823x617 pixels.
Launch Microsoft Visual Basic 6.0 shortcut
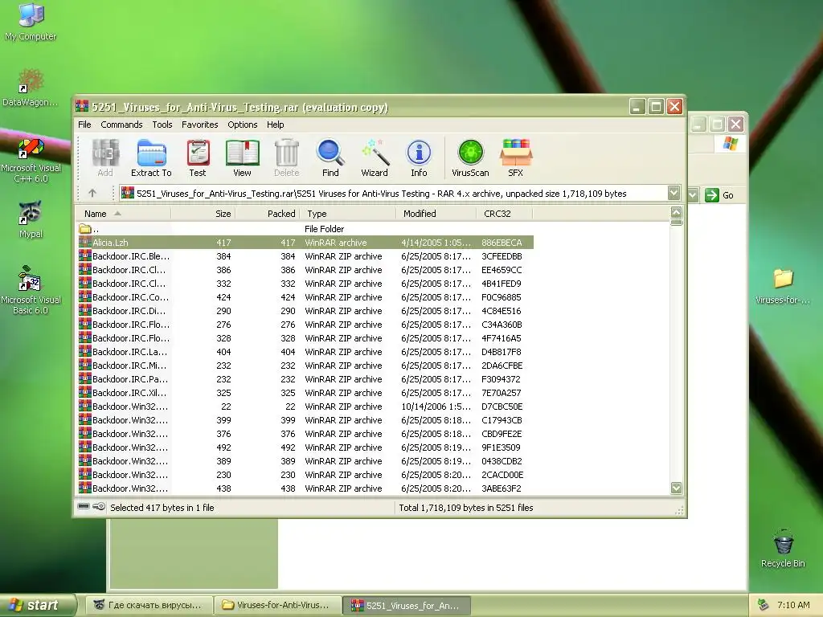pyautogui.click(x=31, y=290)
